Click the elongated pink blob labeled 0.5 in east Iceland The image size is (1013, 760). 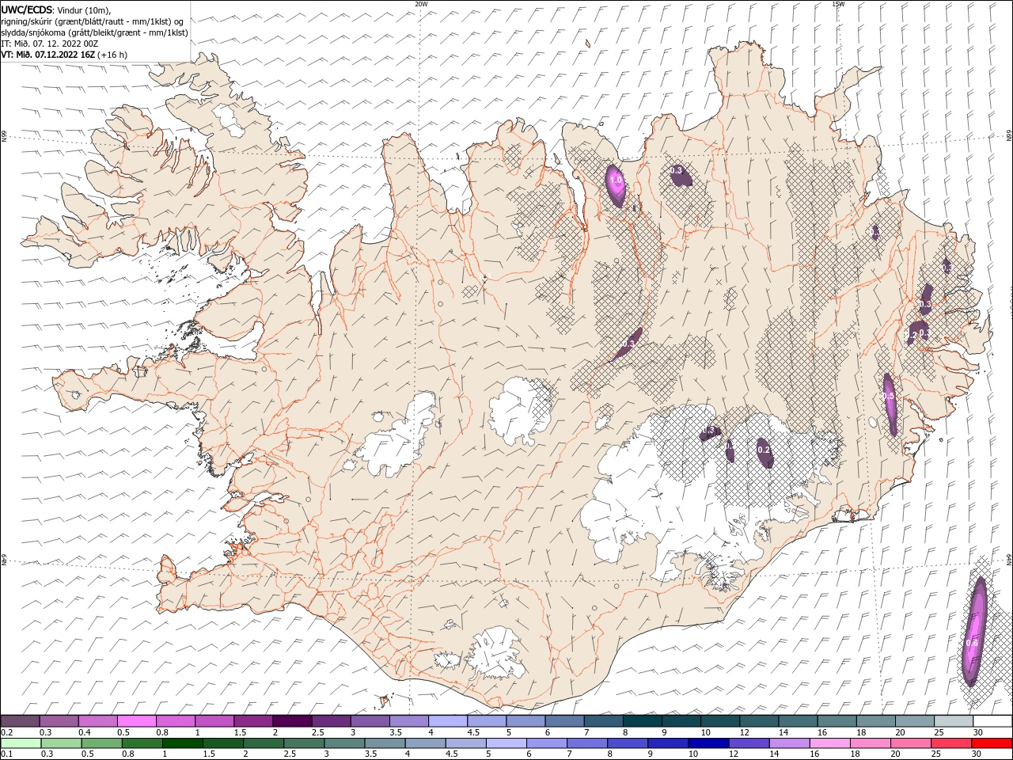pyautogui.click(x=890, y=404)
